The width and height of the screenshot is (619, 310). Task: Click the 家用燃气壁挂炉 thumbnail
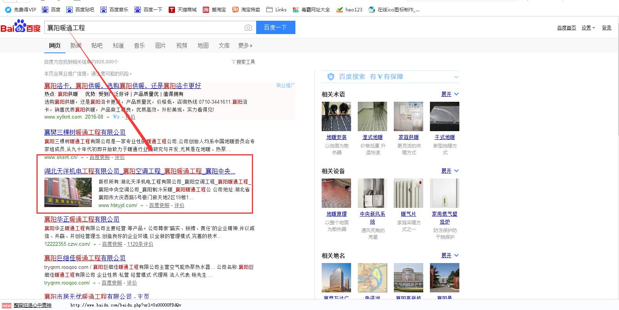(444, 193)
